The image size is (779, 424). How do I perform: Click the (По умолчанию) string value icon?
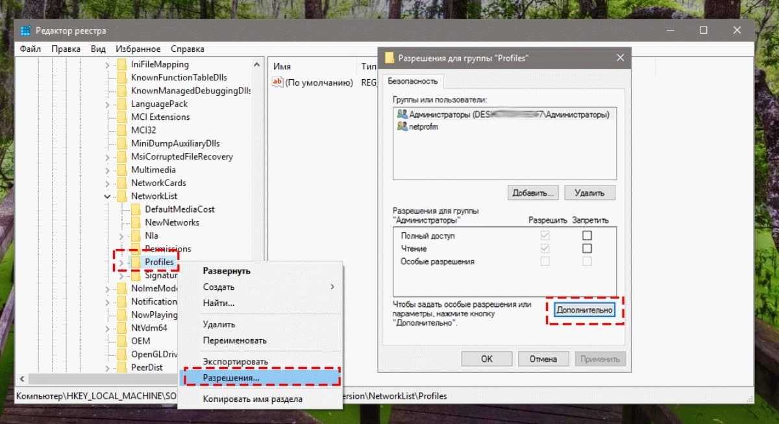coord(278,82)
